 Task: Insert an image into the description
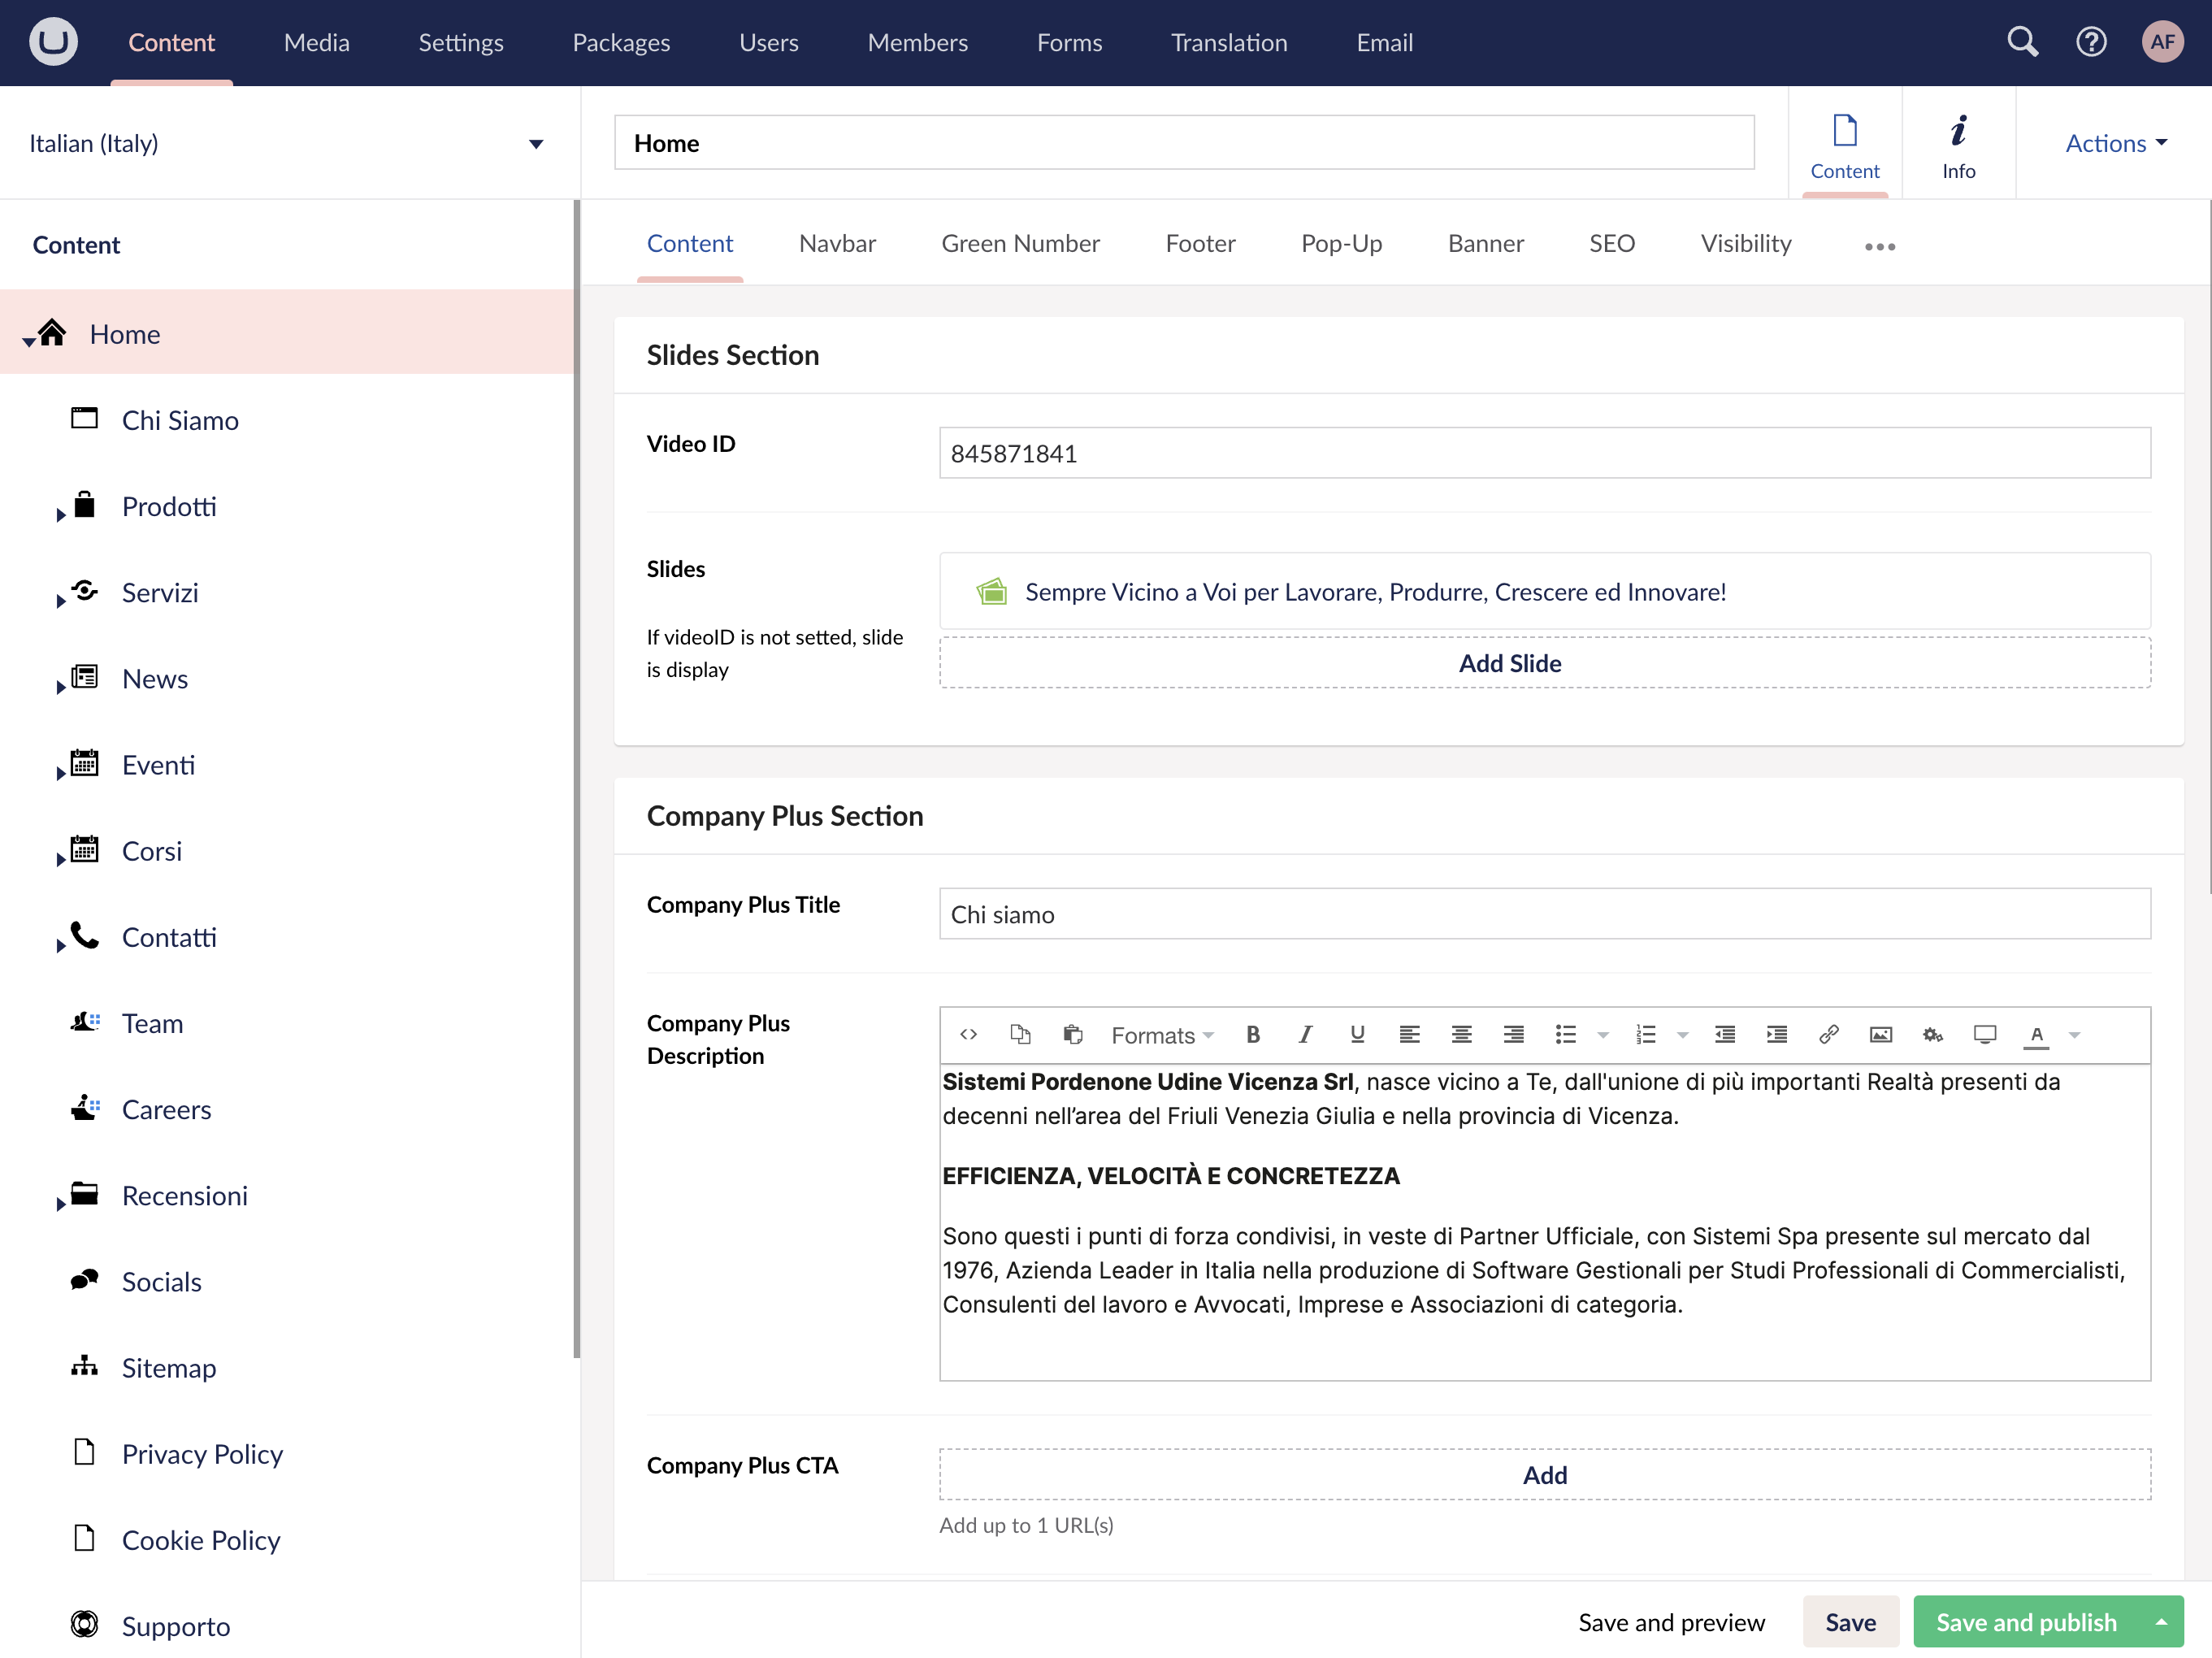coord(1881,1034)
